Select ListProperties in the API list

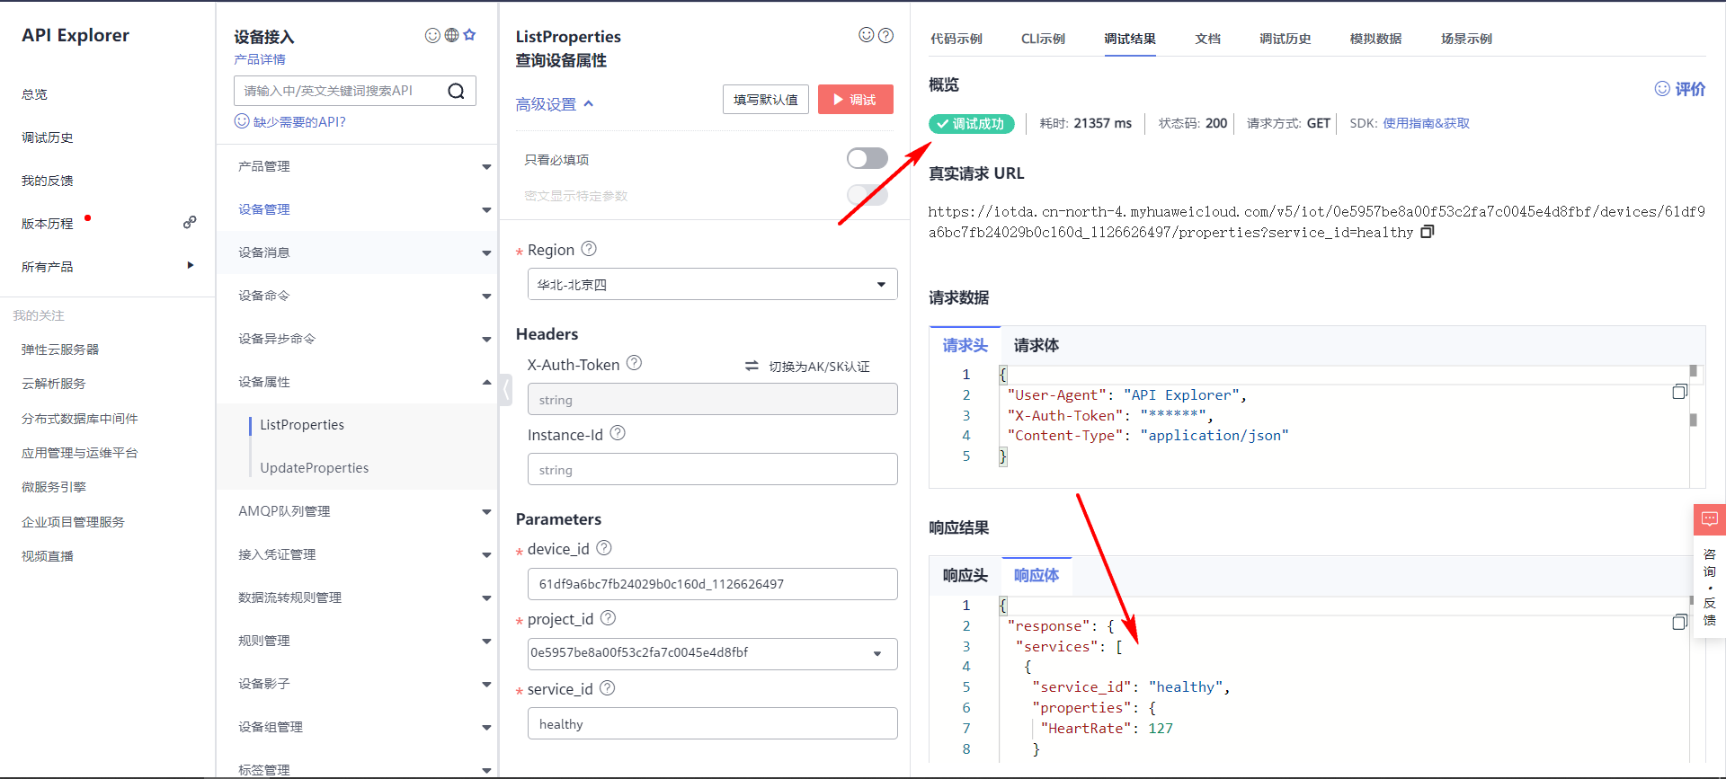click(302, 425)
